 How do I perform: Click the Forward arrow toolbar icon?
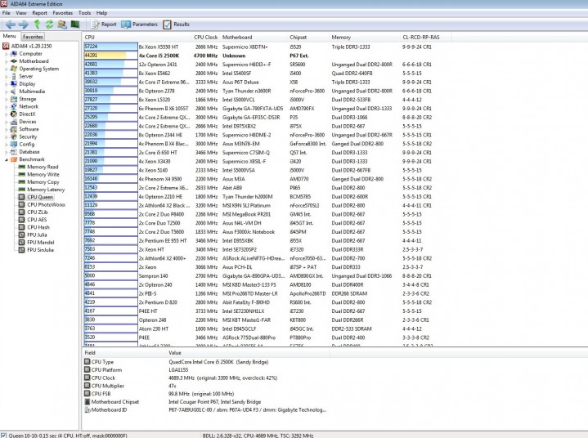click(23, 25)
